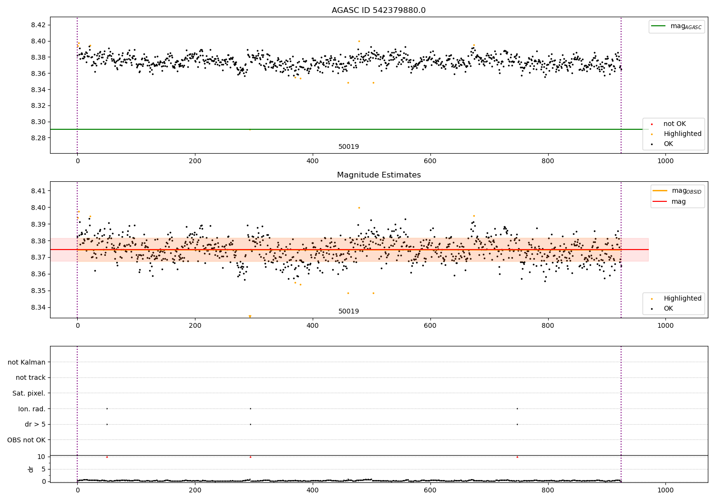Click the '50019' label in Magnitude Estimates plot
This screenshot has width=715, height=501.
pos(348,312)
